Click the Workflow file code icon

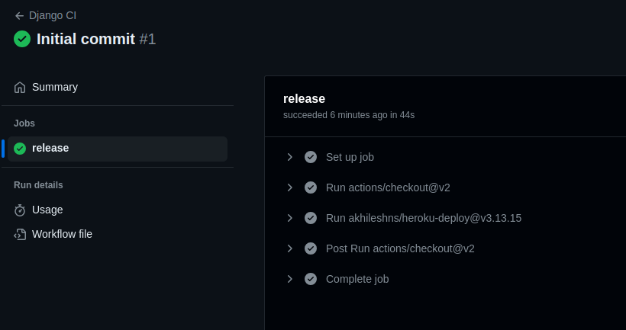coord(20,235)
